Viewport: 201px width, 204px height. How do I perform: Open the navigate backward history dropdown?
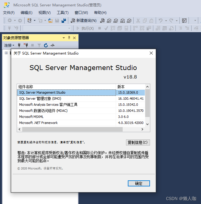(x=15, y=21)
